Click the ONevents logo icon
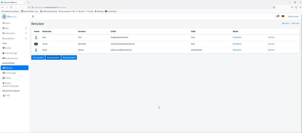This screenshot has width=302, height=133. tap(4, 16)
